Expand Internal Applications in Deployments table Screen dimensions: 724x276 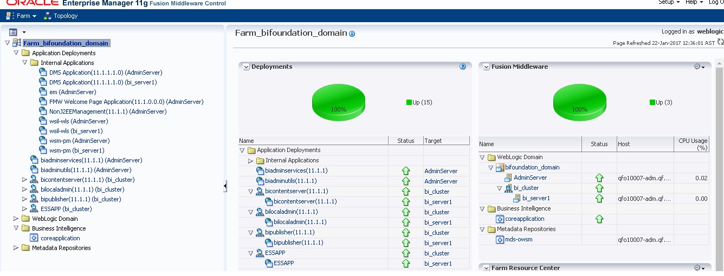[251, 161]
